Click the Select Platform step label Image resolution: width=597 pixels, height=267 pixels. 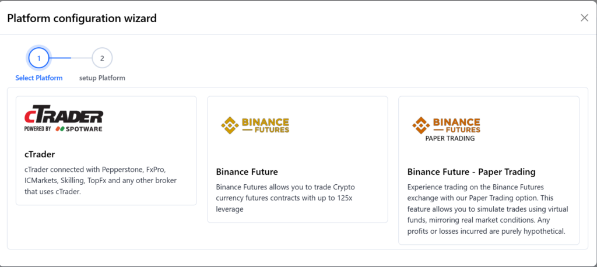38,78
